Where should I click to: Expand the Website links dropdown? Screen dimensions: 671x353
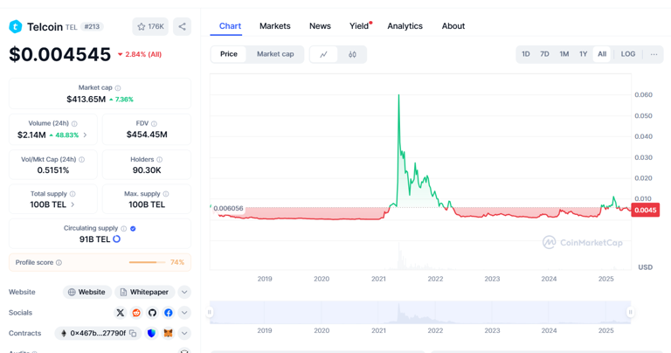click(x=184, y=292)
